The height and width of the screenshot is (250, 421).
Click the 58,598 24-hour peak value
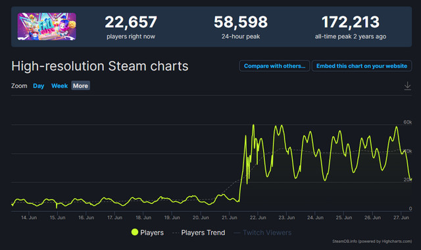click(241, 22)
